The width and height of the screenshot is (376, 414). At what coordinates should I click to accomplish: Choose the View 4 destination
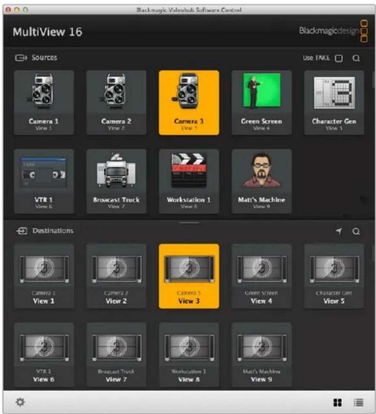tap(261, 276)
